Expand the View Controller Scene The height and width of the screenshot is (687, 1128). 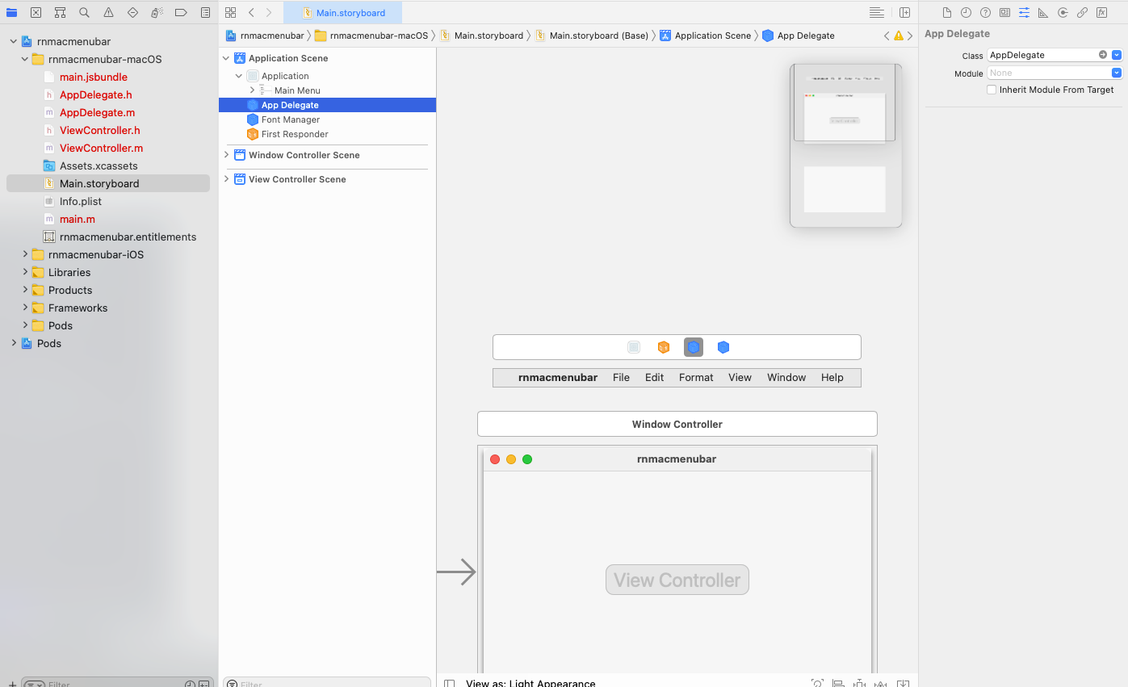pyautogui.click(x=226, y=179)
